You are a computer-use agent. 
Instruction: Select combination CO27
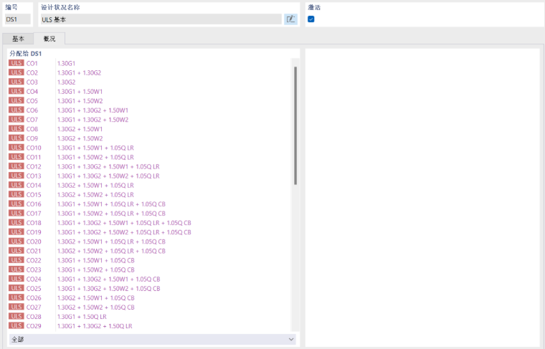[x=149, y=307]
